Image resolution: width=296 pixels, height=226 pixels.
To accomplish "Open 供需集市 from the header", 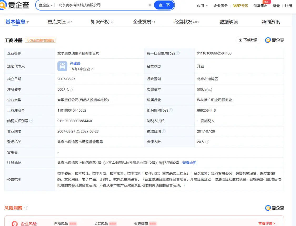I will point(260,6).
